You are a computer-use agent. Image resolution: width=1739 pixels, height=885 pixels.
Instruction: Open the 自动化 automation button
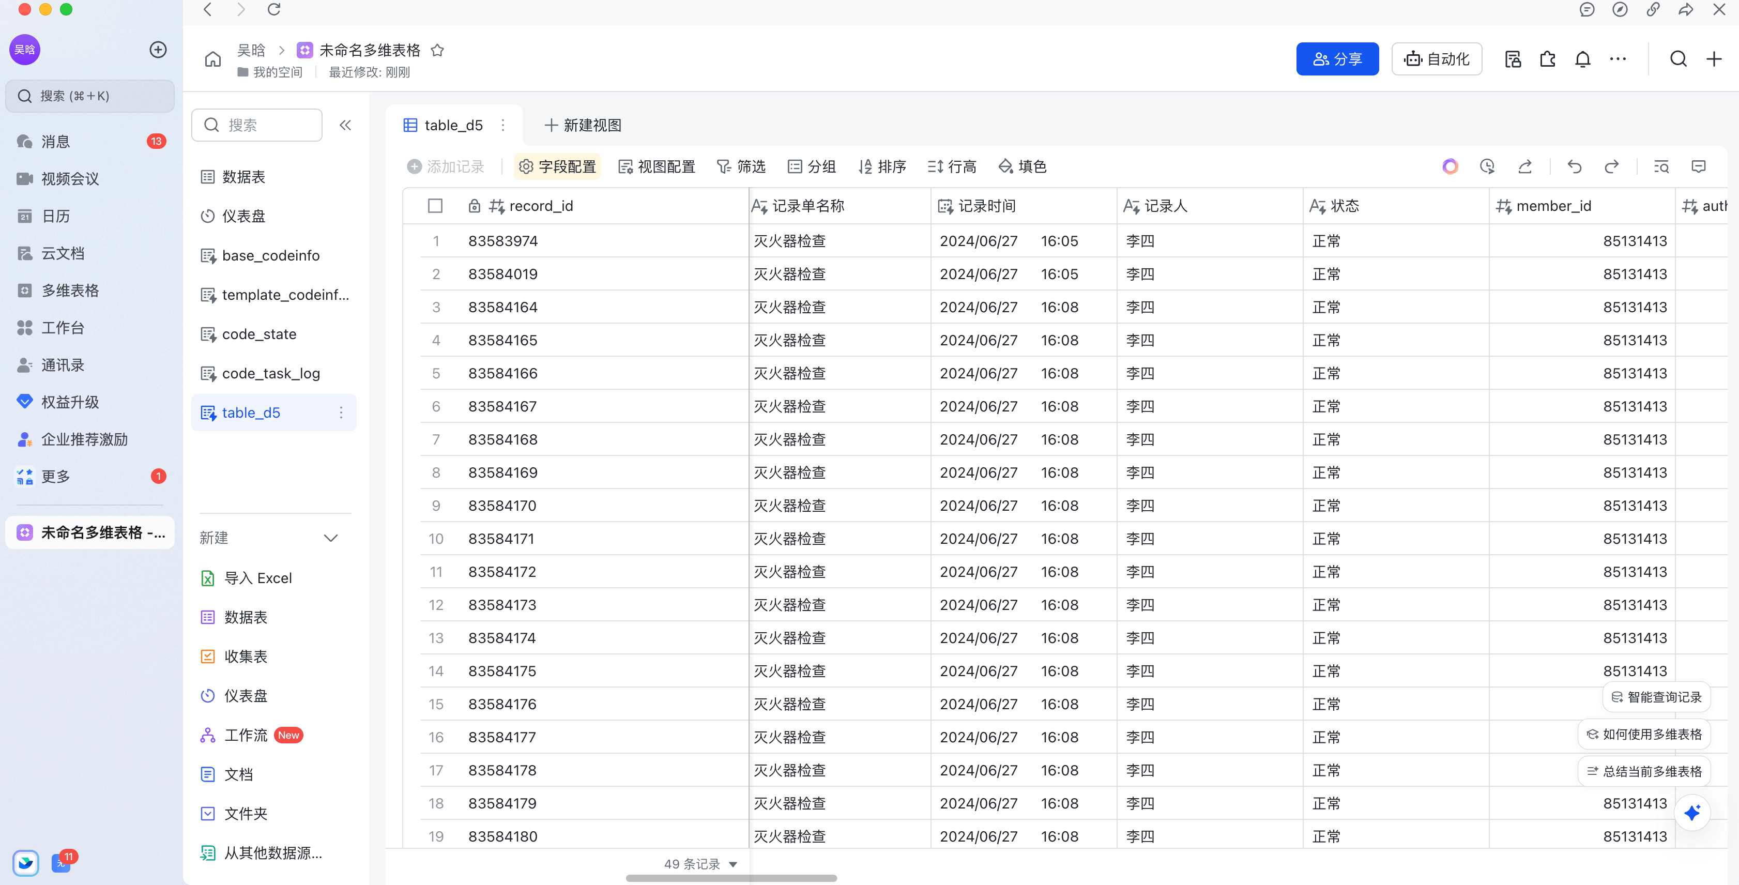1437,59
